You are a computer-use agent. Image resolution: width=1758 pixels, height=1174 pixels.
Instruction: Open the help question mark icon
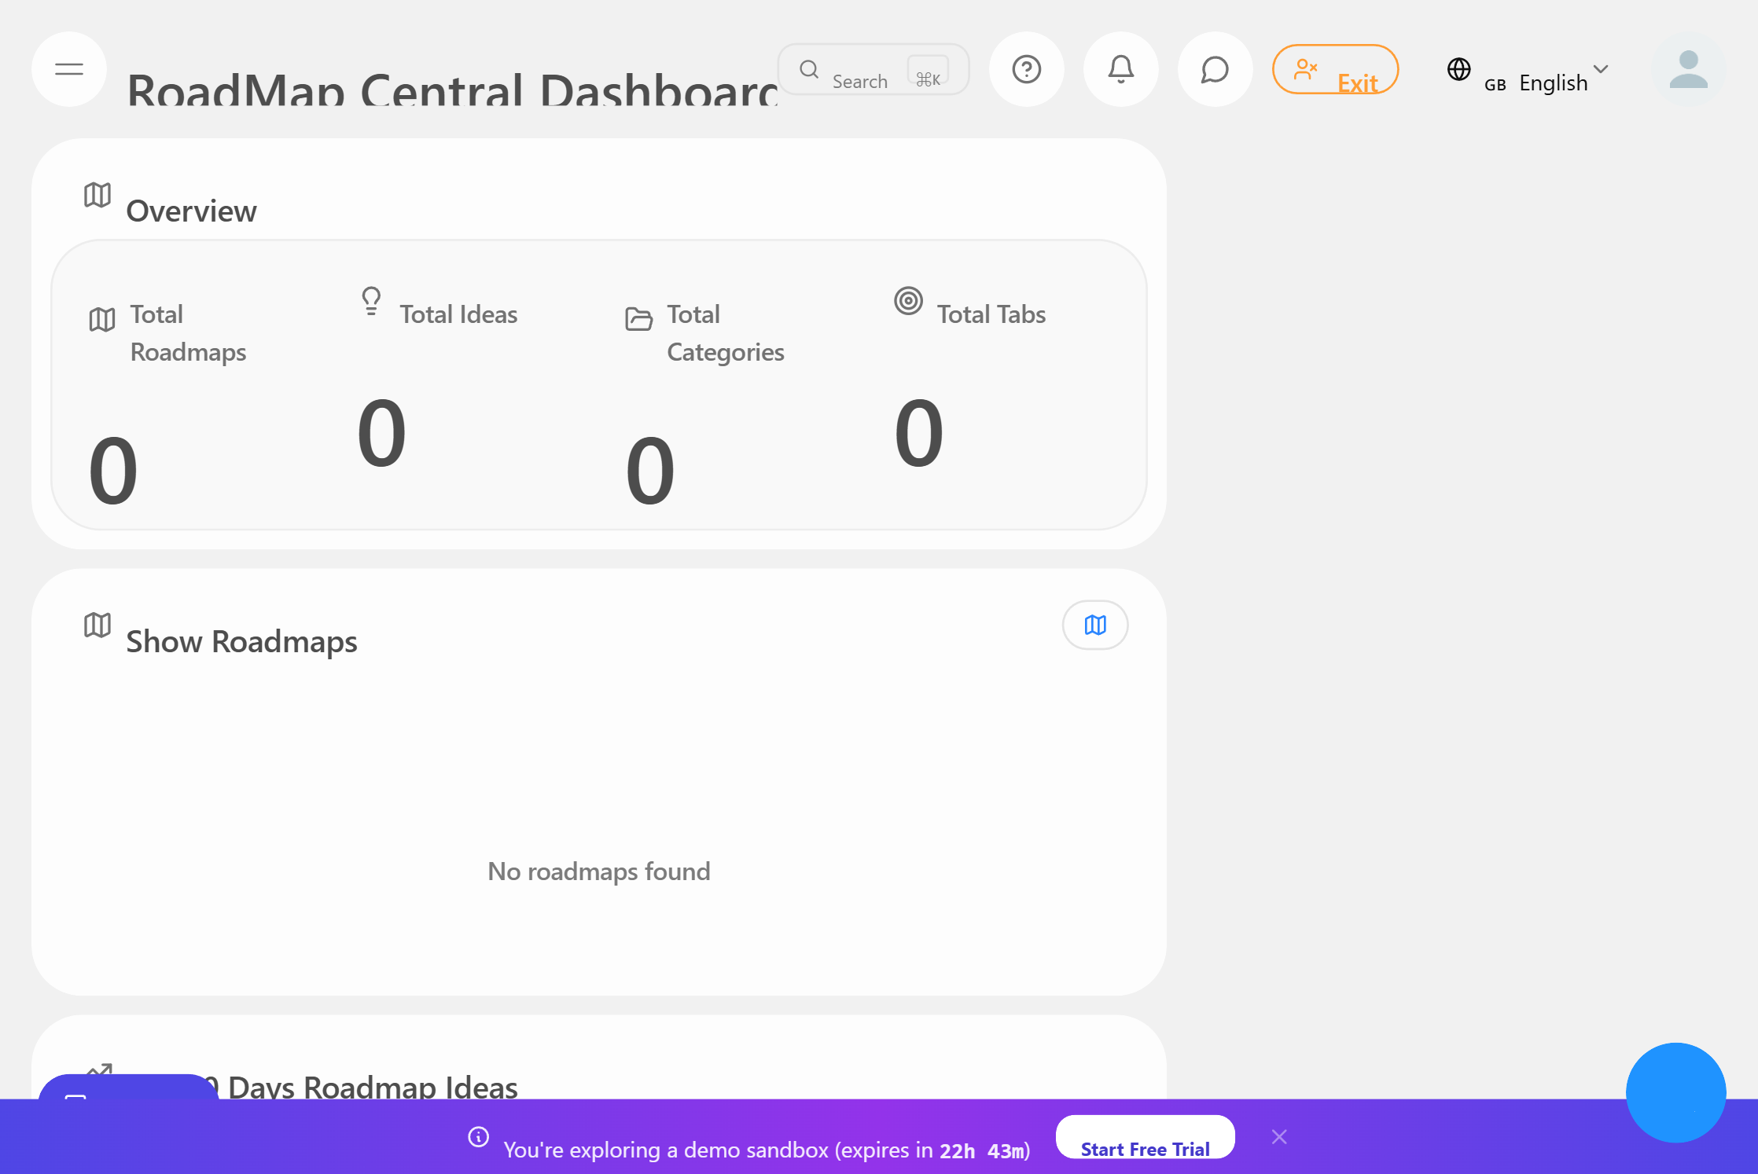point(1027,69)
